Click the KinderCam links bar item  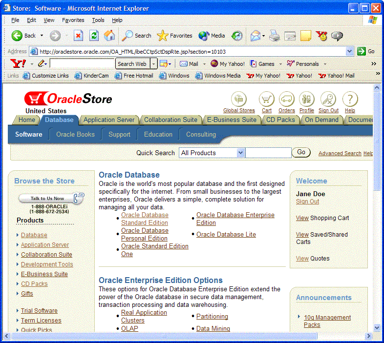tap(91, 76)
